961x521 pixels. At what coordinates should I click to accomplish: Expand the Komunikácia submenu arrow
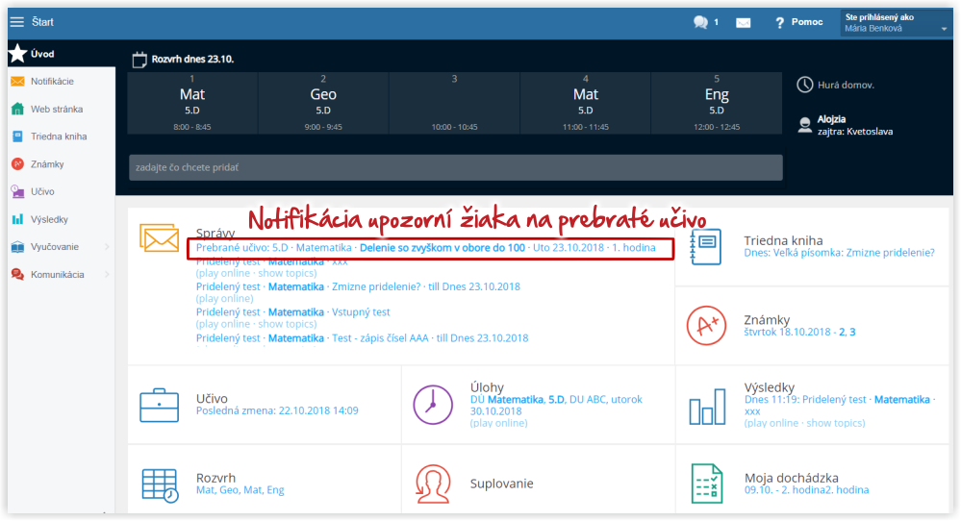point(107,274)
